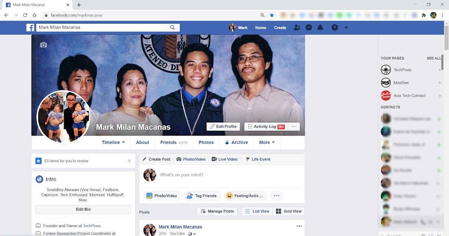Open the TechPinas page link
Image resolution: width=449 pixels, height=236 pixels.
pos(402,70)
